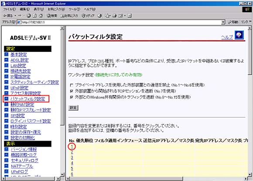Image resolution: width=253 pixels, height=181 pixels.
Task: Toggle the TCPセッションを遮断 checkbox
Action: tap(72, 91)
